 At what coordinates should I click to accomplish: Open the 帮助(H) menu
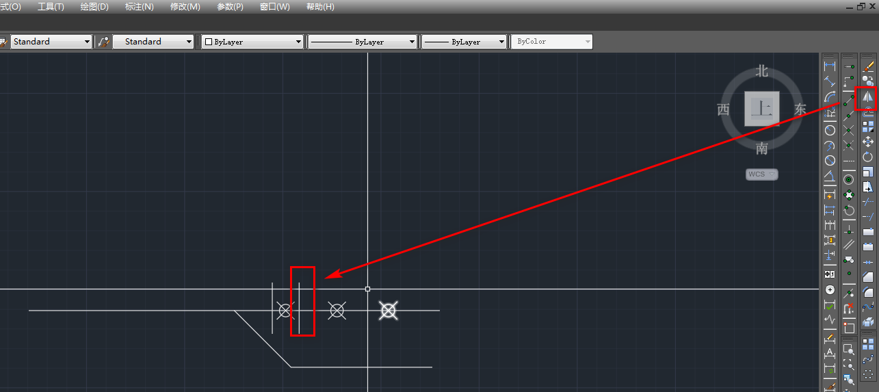point(320,7)
